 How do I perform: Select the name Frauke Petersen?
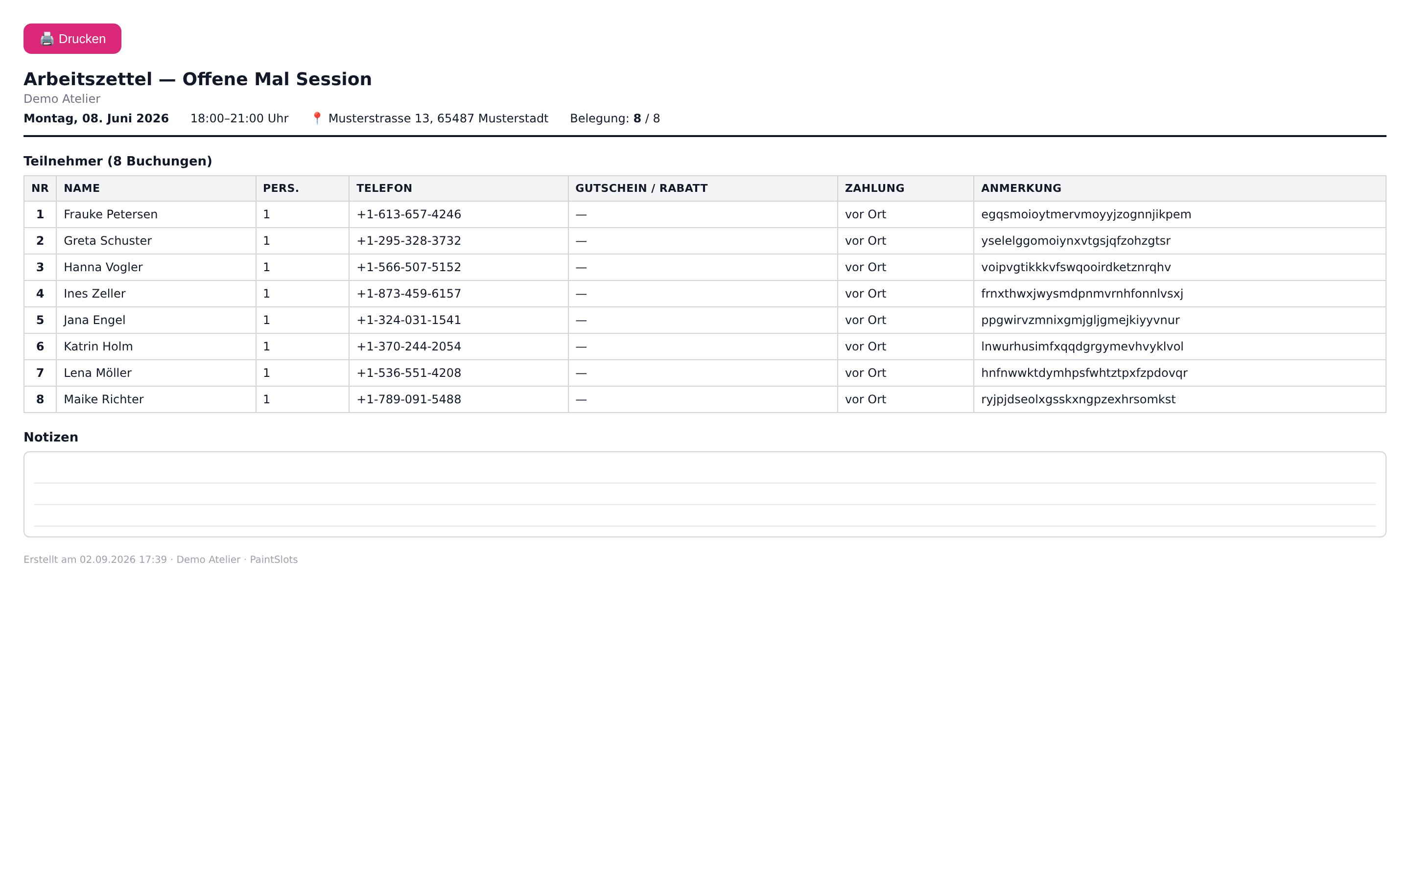tap(111, 214)
